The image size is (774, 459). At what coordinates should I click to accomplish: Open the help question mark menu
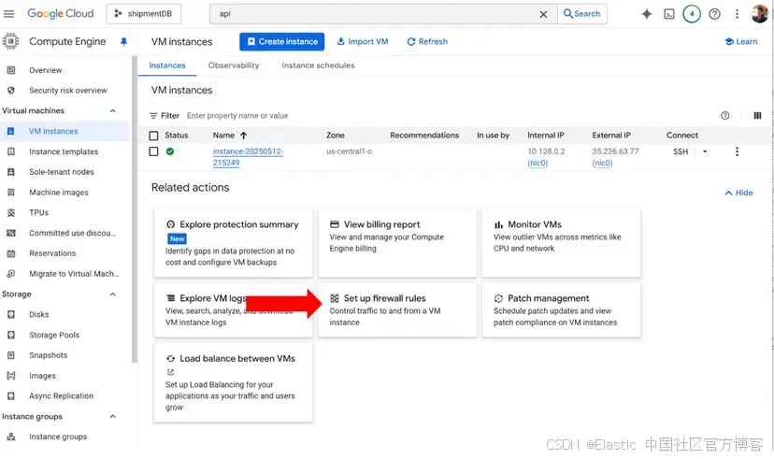pyautogui.click(x=714, y=14)
